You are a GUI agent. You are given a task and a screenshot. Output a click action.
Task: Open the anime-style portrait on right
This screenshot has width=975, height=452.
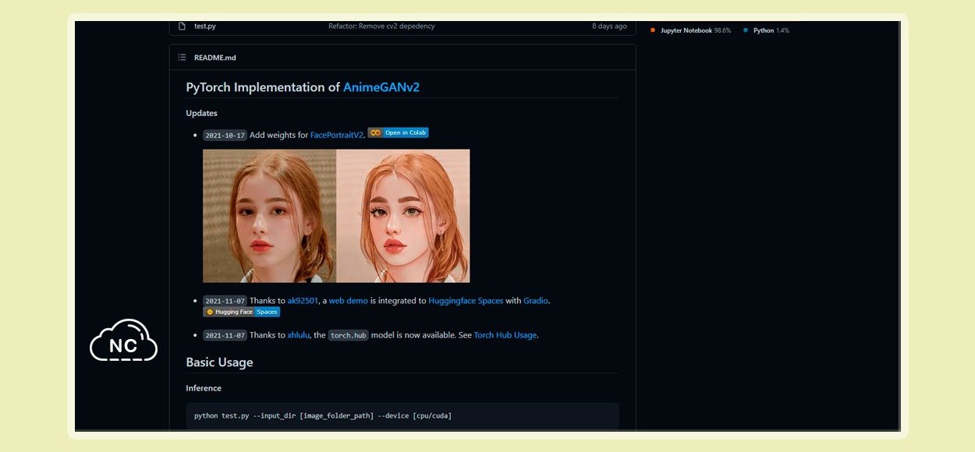[x=403, y=216]
